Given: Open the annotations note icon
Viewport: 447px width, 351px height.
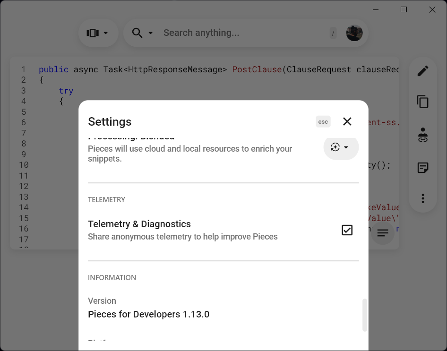Looking at the screenshot, I should click(x=423, y=168).
